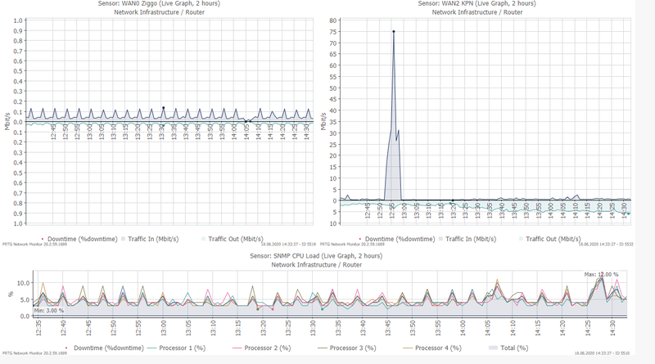Click the 80 value on WAN2 KPN y-axis
The image size is (655, 364).
click(333, 20)
